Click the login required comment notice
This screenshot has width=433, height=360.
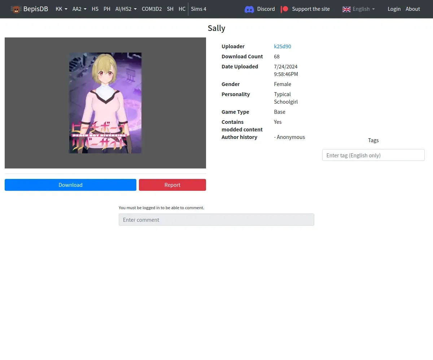[161, 208]
